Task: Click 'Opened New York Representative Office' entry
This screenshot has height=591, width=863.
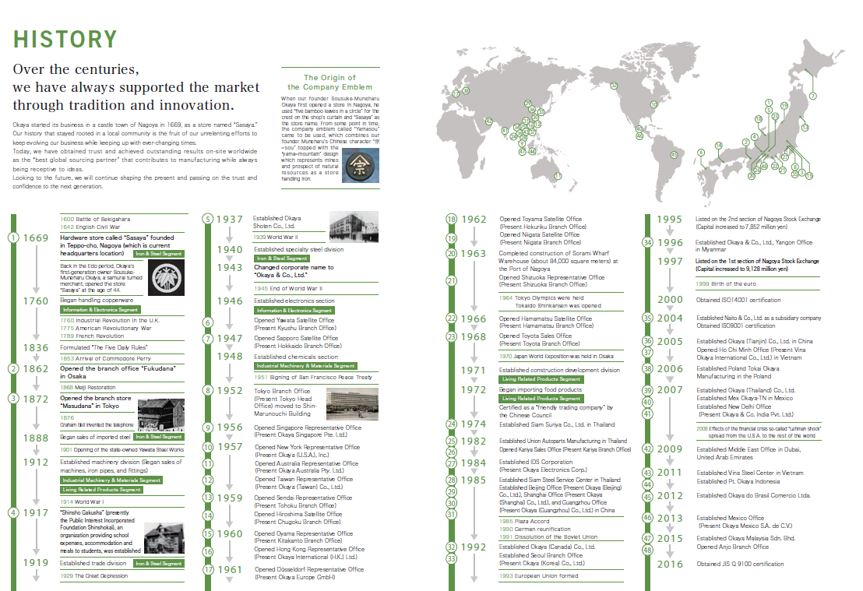Action: pyautogui.click(x=307, y=451)
